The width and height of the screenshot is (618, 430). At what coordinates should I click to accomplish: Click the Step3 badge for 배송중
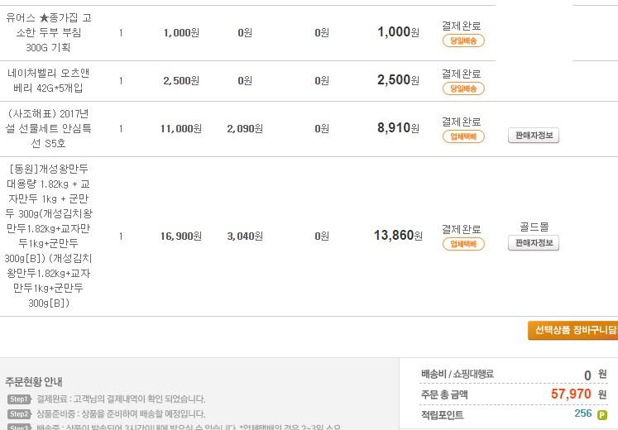coord(19,427)
